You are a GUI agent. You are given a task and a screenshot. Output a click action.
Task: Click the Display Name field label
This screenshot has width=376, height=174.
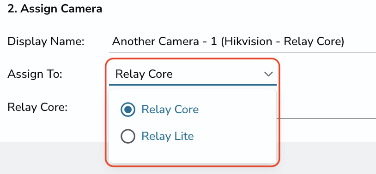(46, 41)
